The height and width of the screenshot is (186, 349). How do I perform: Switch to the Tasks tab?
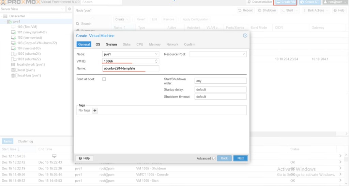coord(7,141)
